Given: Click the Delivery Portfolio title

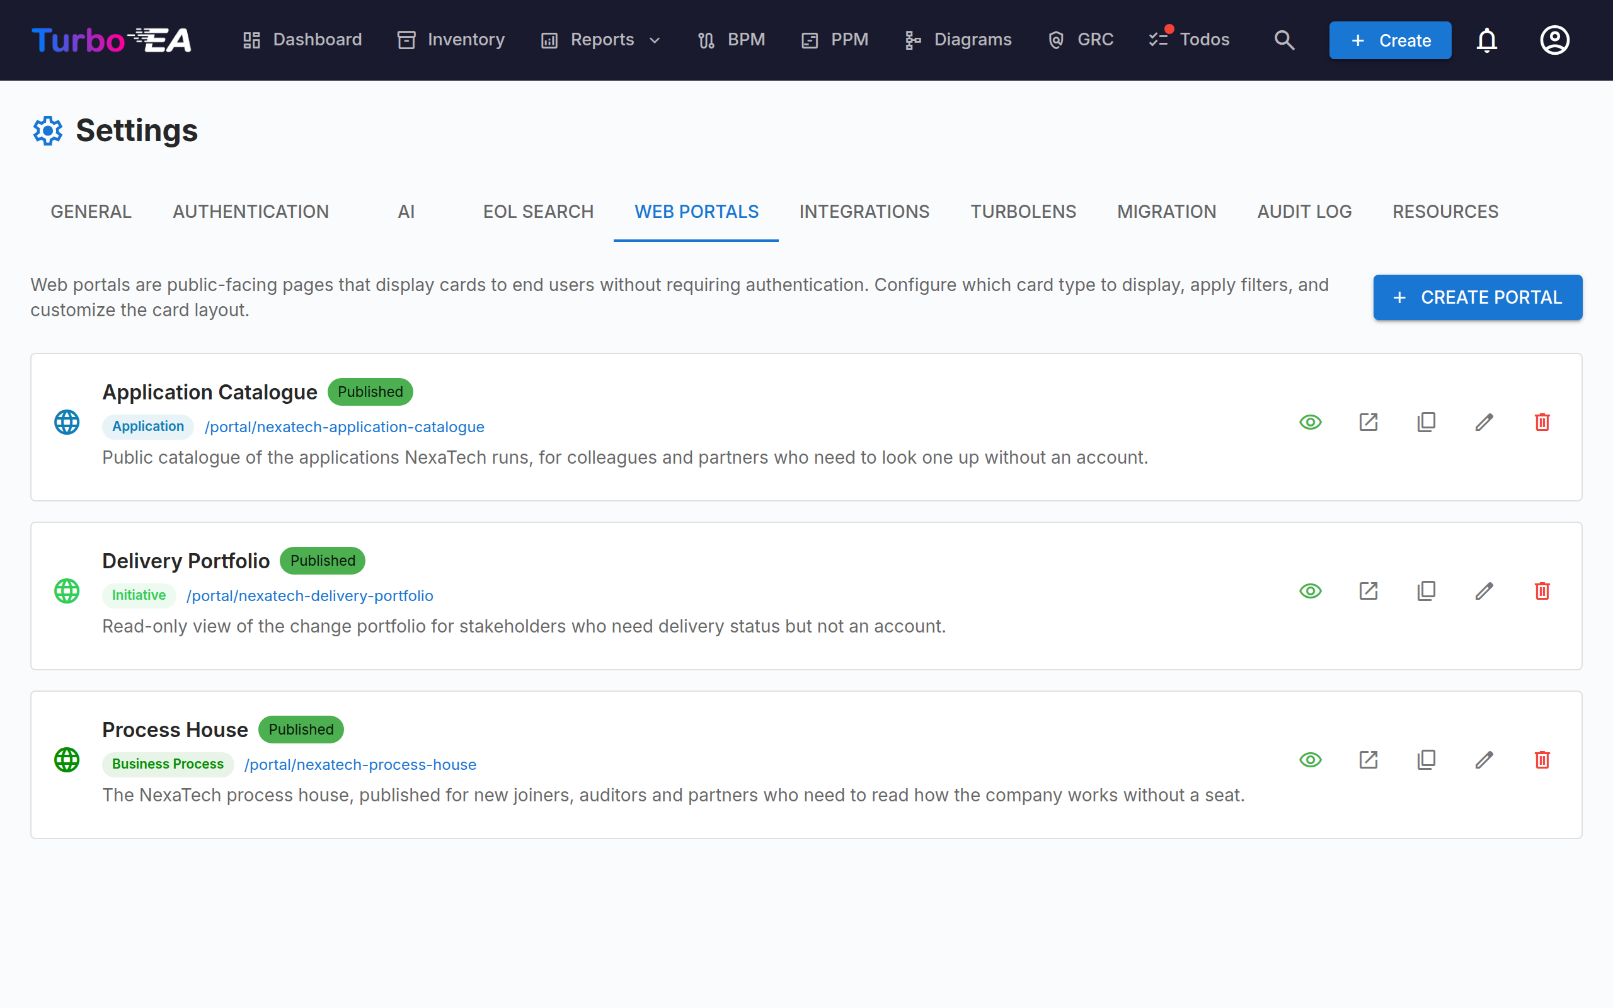Looking at the screenshot, I should pyautogui.click(x=186, y=561).
